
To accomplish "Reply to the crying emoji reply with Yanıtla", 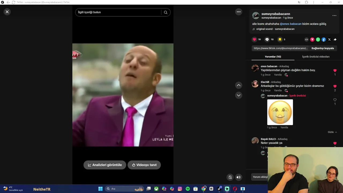I will click(x=284, y=128).
